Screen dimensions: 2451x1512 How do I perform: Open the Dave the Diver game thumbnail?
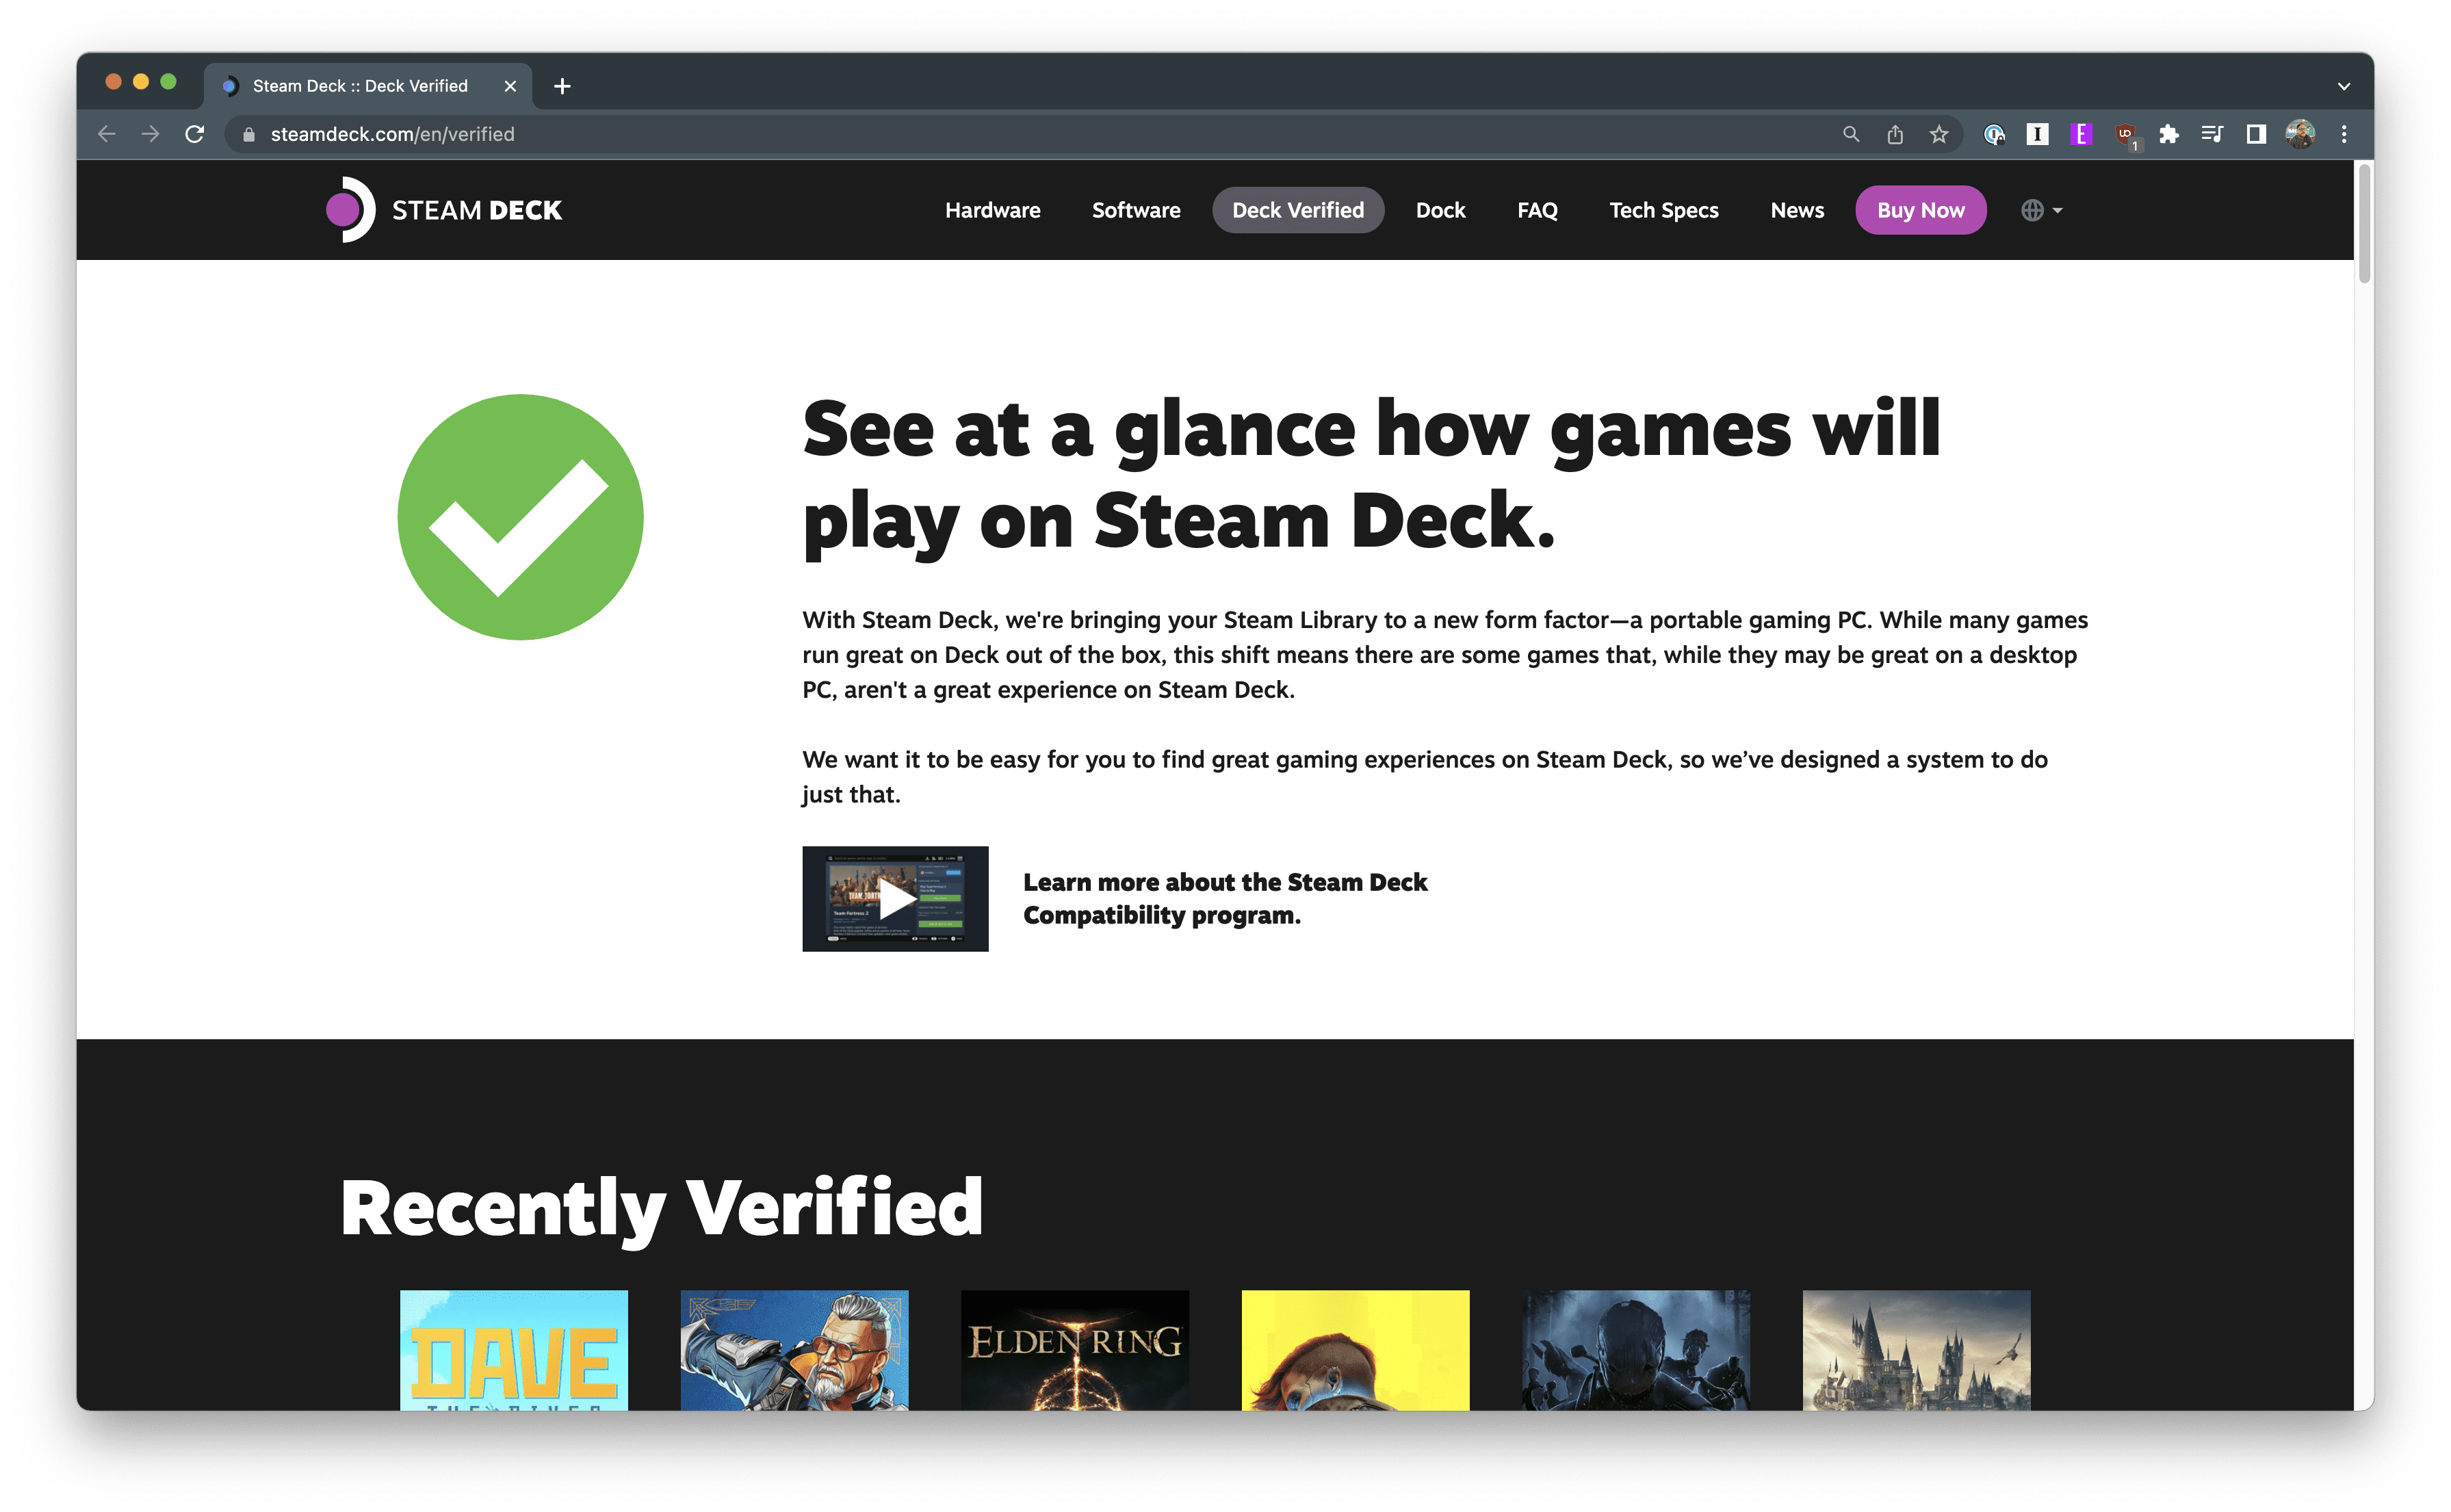(x=513, y=1350)
